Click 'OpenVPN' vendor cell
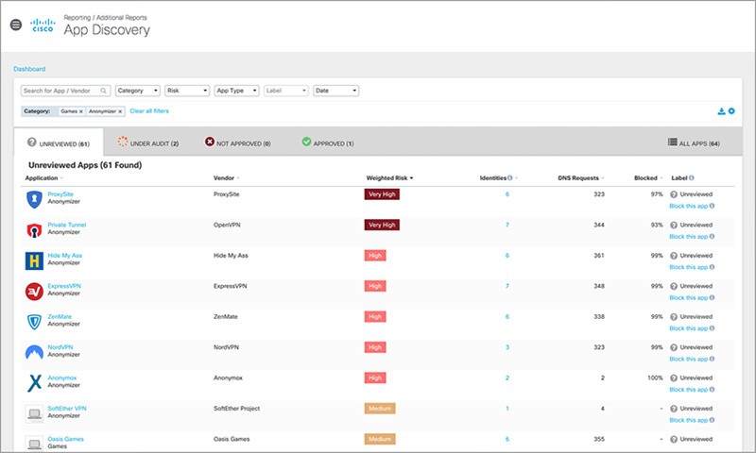The height and width of the screenshot is (453, 756). (x=227, y=225)
